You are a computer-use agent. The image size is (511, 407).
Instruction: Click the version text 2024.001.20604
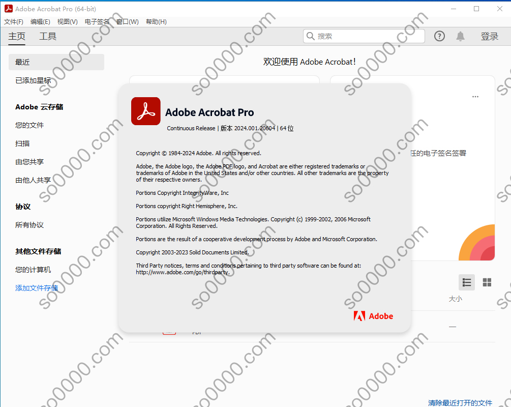point(255,128)
